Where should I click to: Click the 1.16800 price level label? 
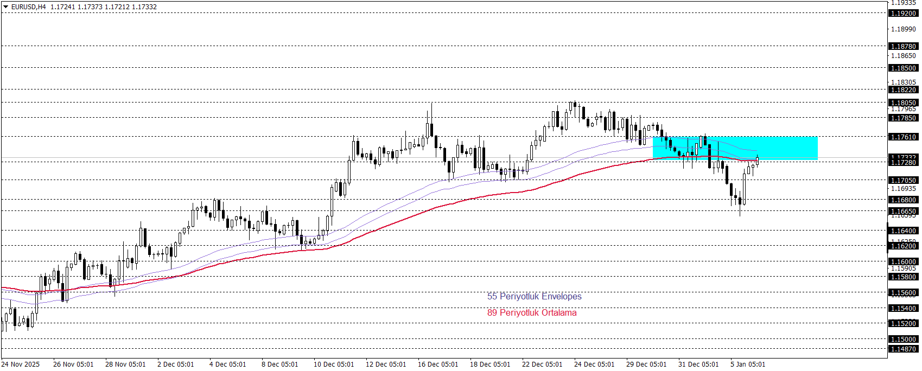(x=904, y=200)
